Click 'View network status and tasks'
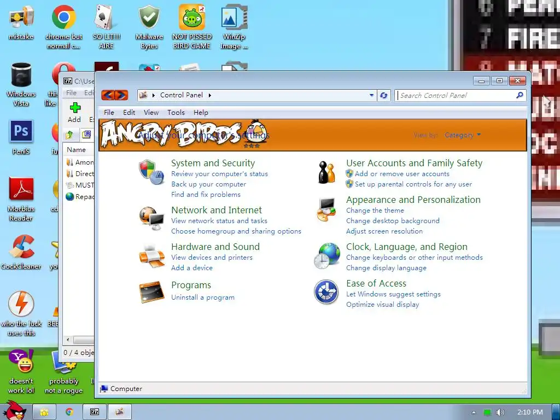This screenshot has width=560, height=420. pyautogui.click(x=219, y=221)
